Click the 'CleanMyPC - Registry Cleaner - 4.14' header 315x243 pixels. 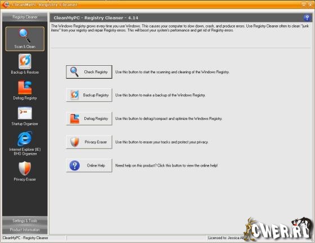(x=96, y=18)
